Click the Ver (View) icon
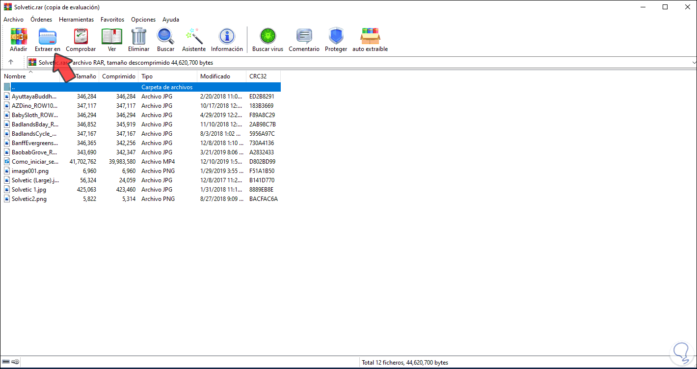 (x=111, y=39)
